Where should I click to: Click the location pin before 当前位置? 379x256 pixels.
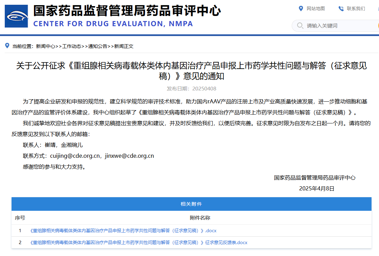[7, 46]
